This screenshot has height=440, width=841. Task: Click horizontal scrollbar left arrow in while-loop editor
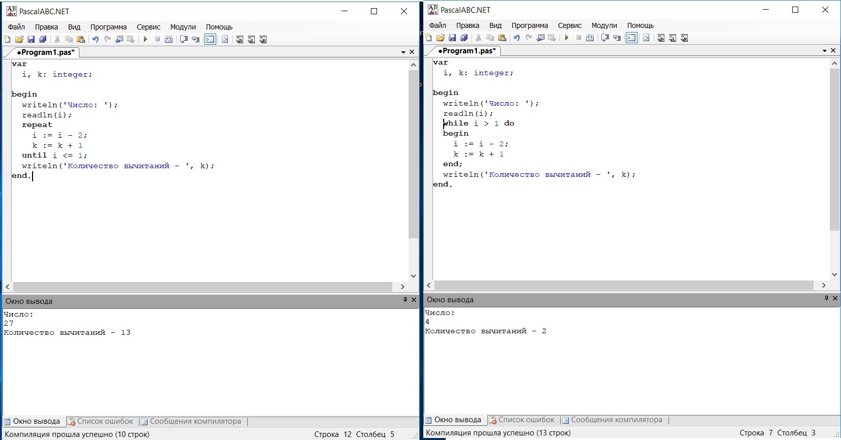(429, 285)
